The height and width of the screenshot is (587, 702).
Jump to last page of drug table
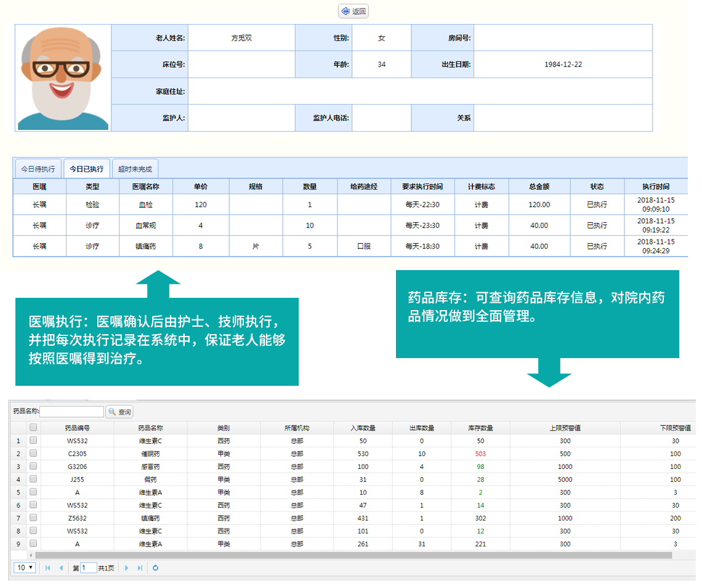[140, 568]
